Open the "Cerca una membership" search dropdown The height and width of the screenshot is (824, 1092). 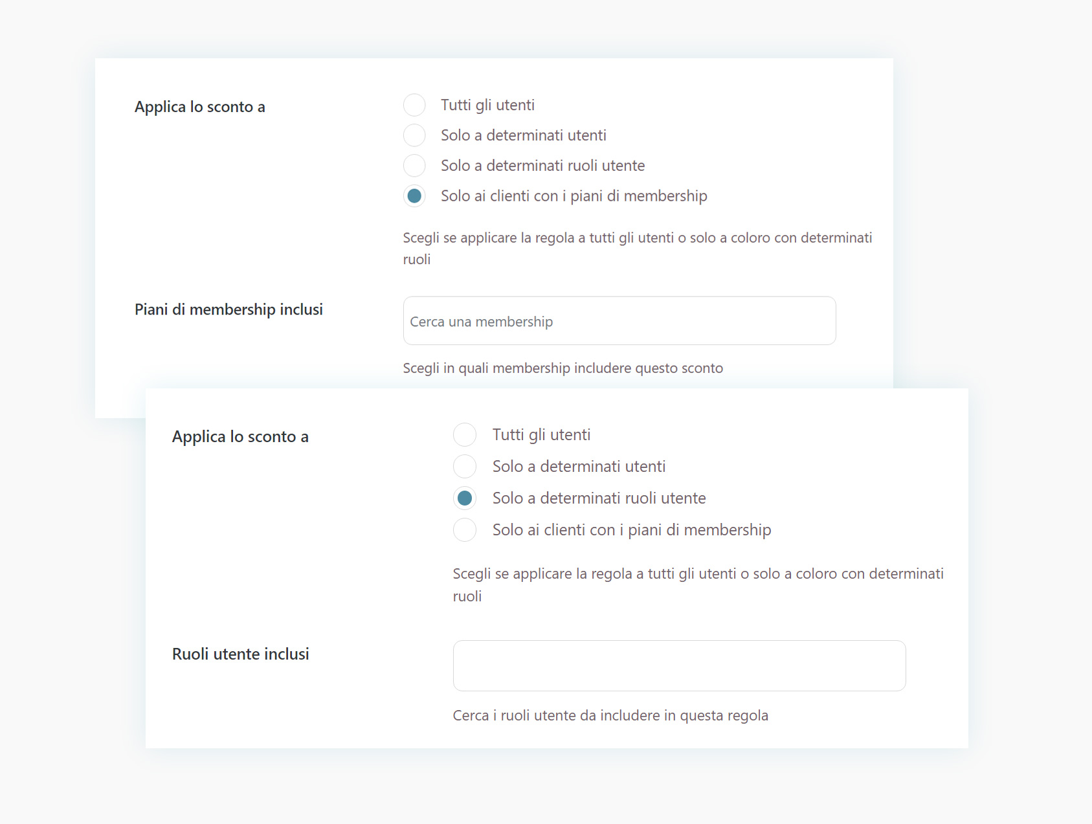point(619,321)
